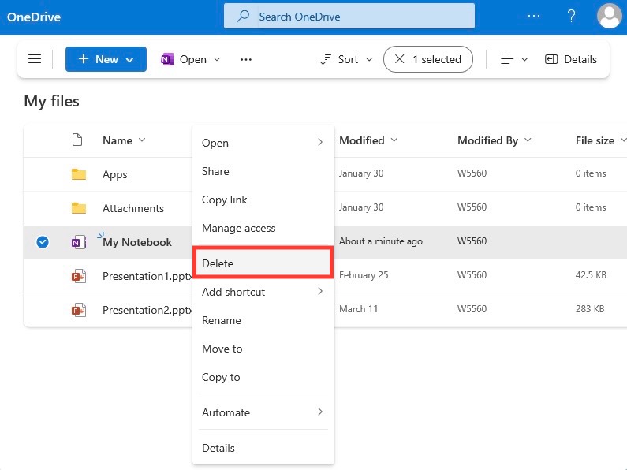Screen dimensions: 627x470
Task: Choose Copy to in the context menu
Action: [x=263, y=377]
